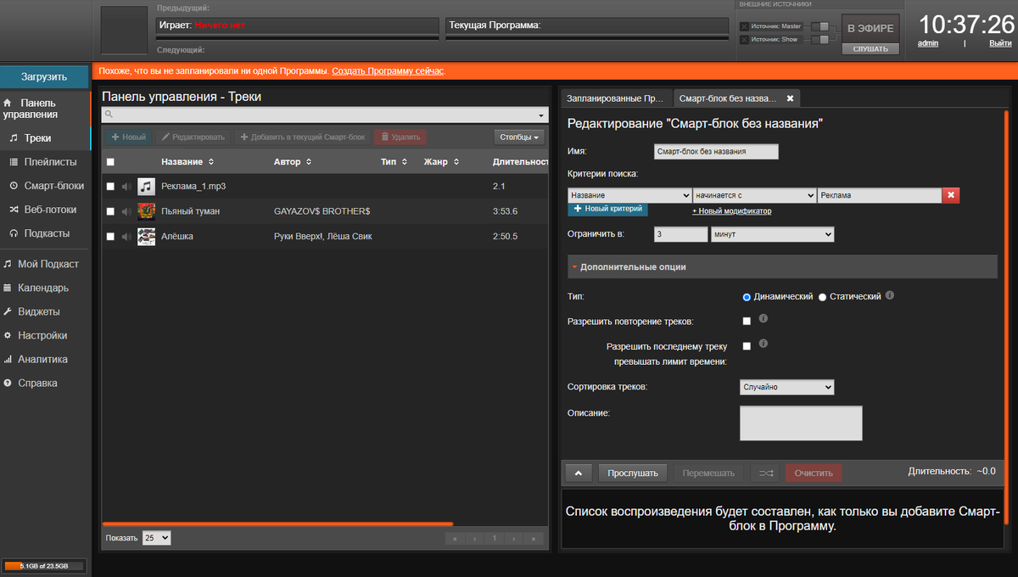Open crossfade settings icon button
Viewport: 1018px width, 577px height.
pos(764,473)
